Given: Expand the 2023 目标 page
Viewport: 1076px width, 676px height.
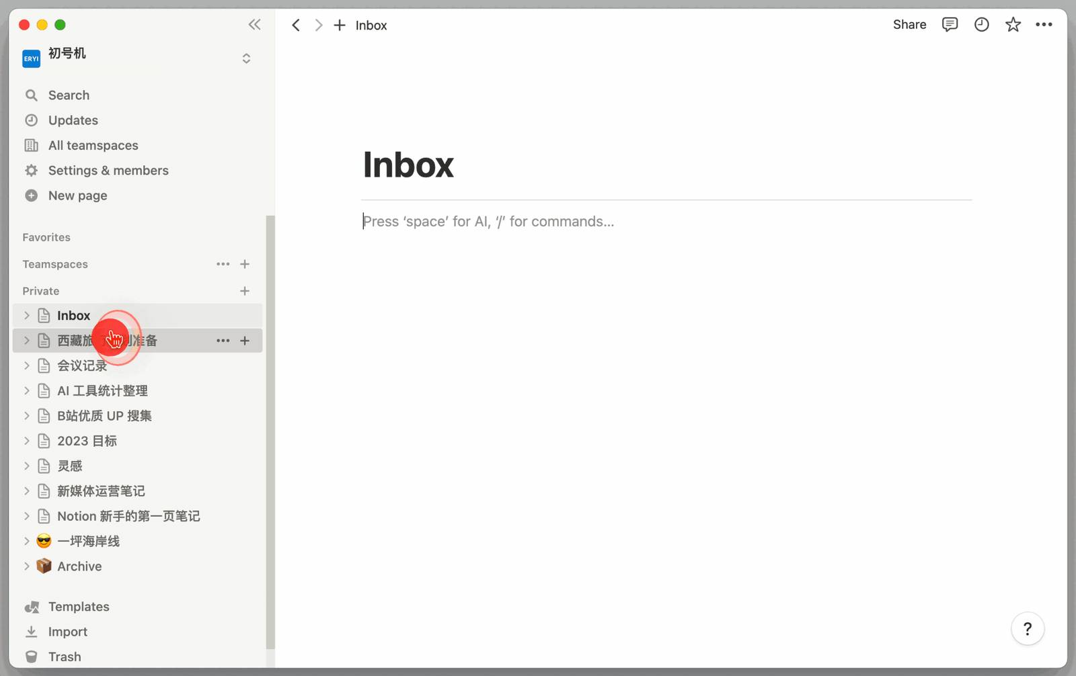Looking at the screenshot, I should click(27, 441).
